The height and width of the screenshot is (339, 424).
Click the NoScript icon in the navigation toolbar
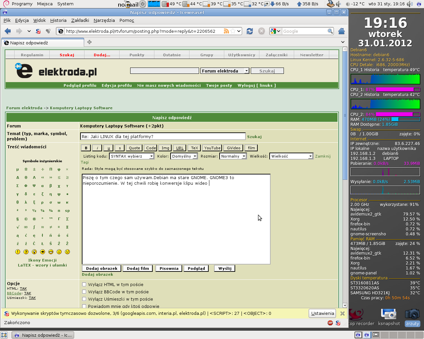[38, 31]
